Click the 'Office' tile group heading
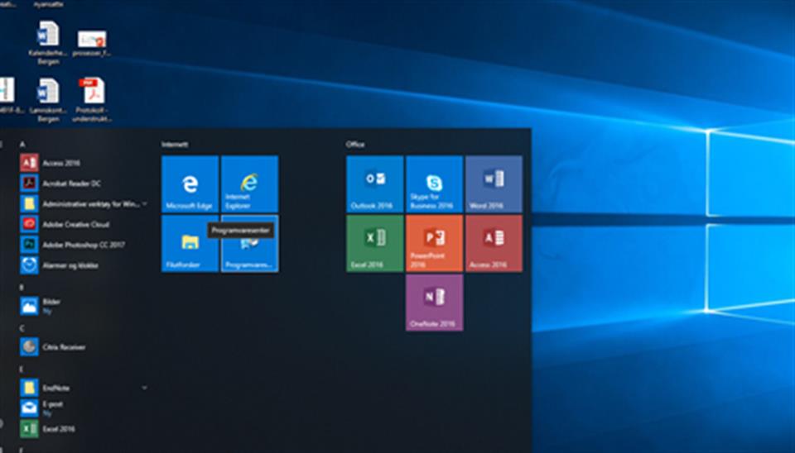Viewport: 795px width, 453px height. pos(355,145)
